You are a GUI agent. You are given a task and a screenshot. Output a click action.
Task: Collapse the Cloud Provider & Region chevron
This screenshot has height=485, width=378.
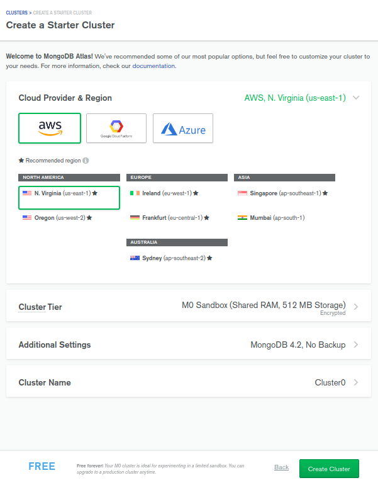point(356,98)
